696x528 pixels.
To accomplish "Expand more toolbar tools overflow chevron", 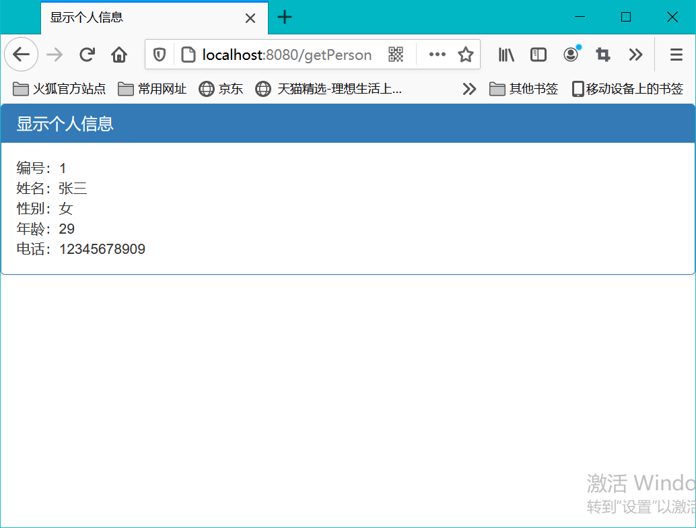I will [635, 55].
